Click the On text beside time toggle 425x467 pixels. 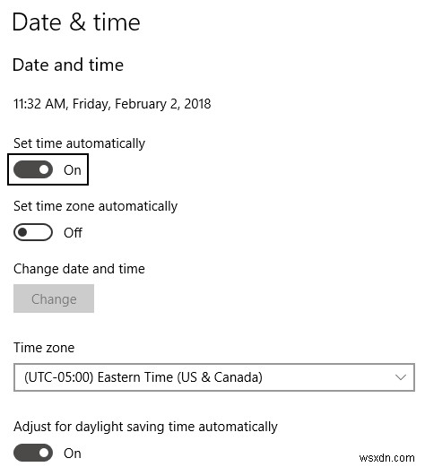[x=73, y=170]
